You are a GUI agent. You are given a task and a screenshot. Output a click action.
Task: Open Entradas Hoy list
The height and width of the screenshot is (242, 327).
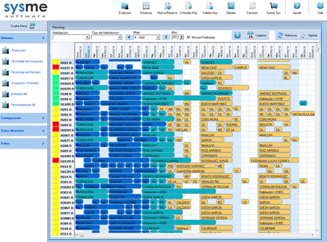[189, 8]
